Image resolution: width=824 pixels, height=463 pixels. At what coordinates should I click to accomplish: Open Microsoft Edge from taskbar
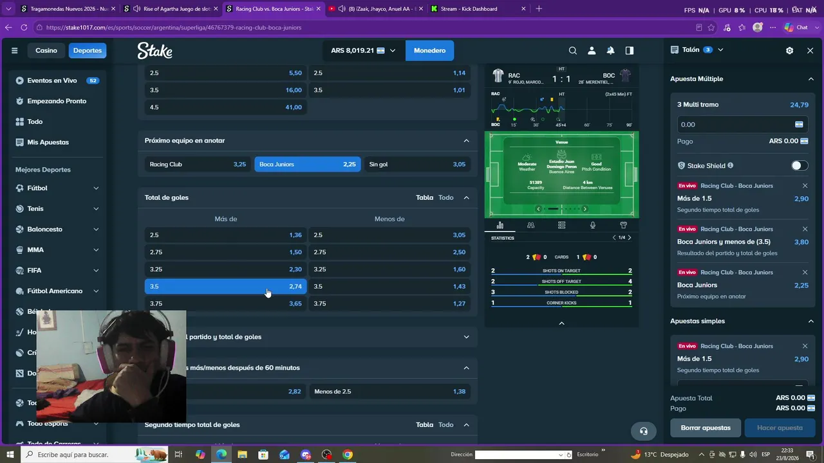[221, 455]
